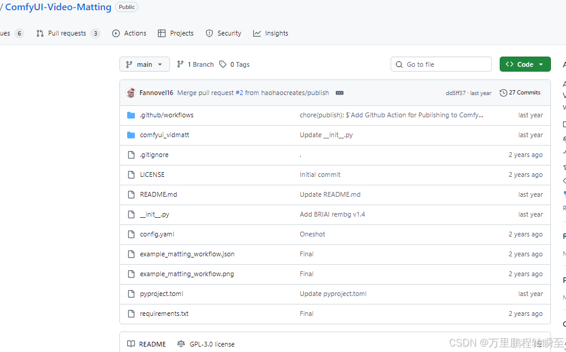566x352 pixels.
Task: Open the Insights tab
Action: pos(271,33)
